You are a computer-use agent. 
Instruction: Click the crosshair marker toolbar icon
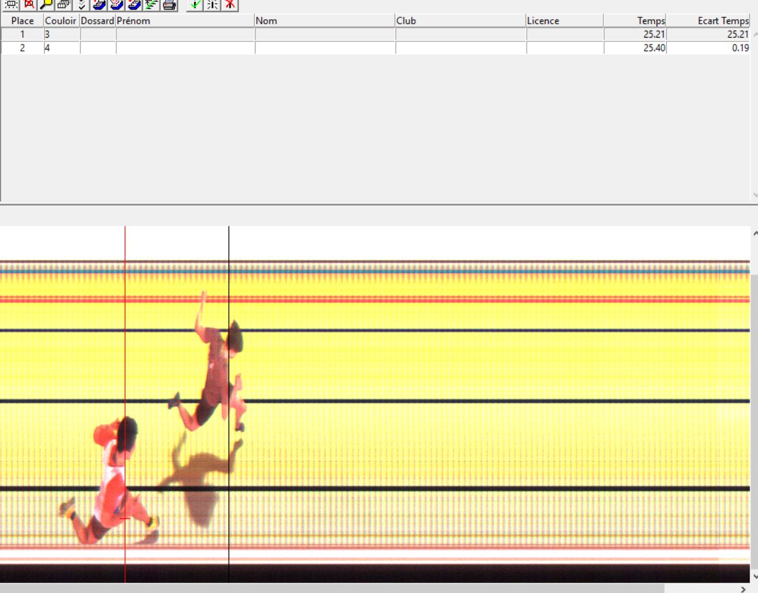(x=212, y=5)
